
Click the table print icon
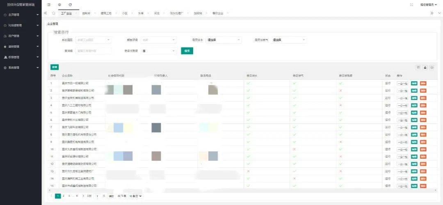click(x=432, y=67)
